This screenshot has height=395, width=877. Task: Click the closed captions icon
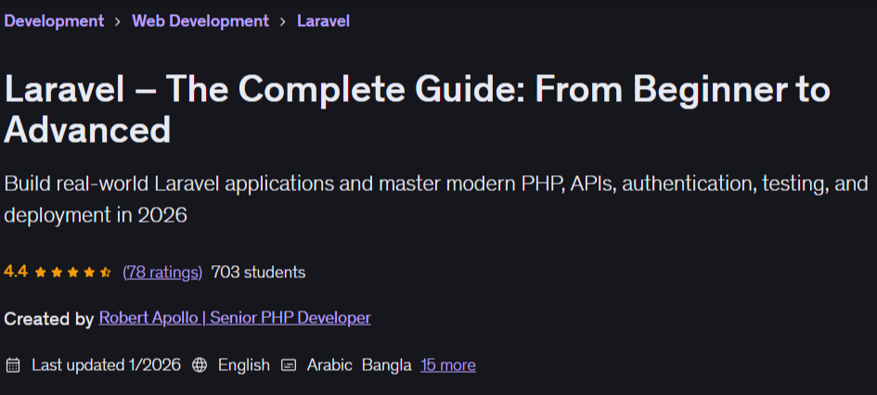pos(288,365)
